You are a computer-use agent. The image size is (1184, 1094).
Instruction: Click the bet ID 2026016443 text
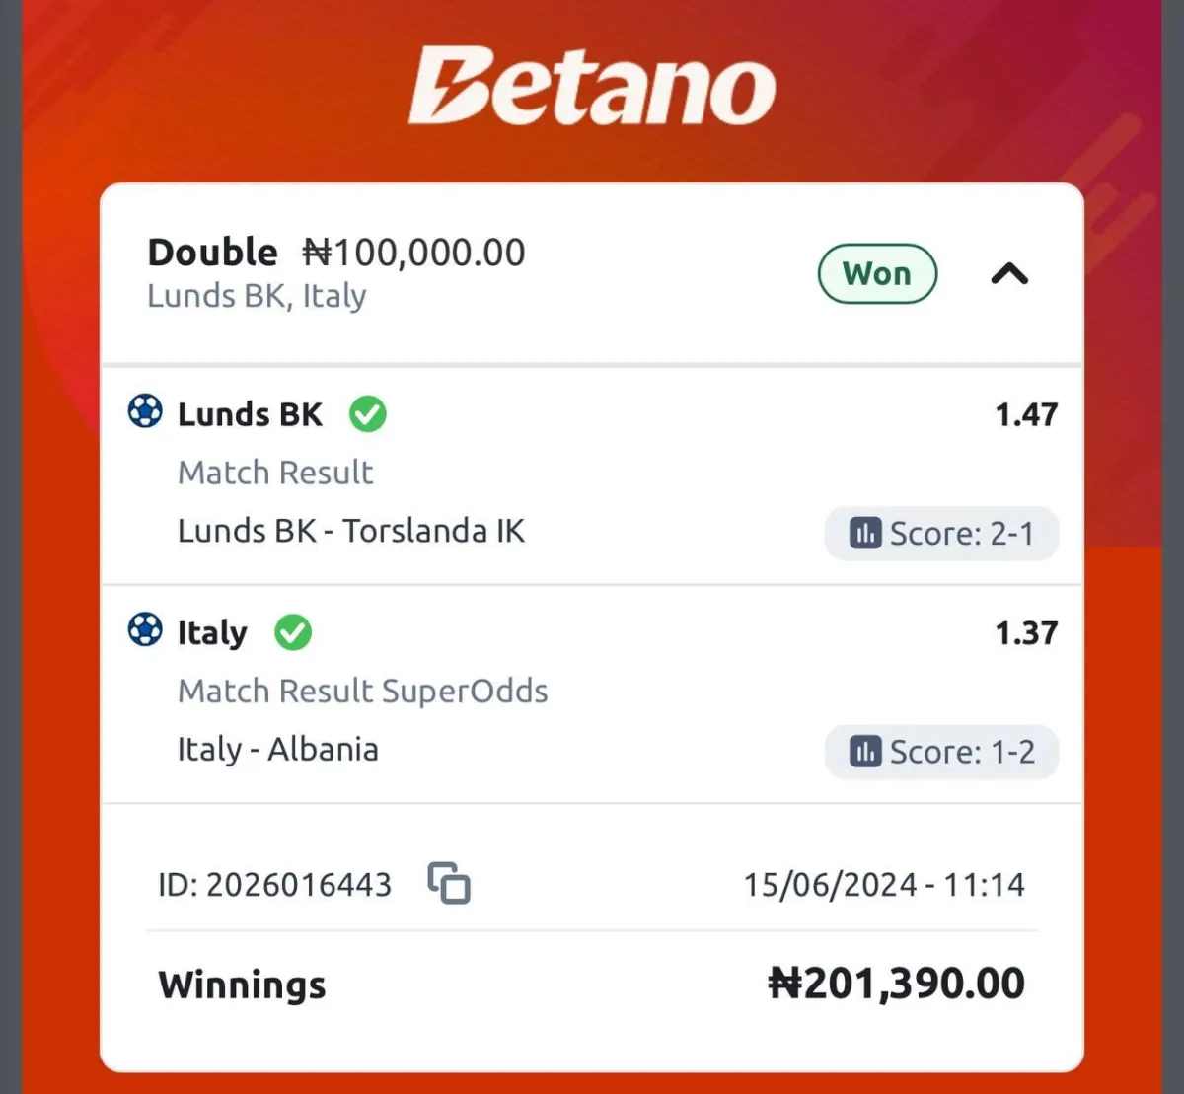click(274, 884)
